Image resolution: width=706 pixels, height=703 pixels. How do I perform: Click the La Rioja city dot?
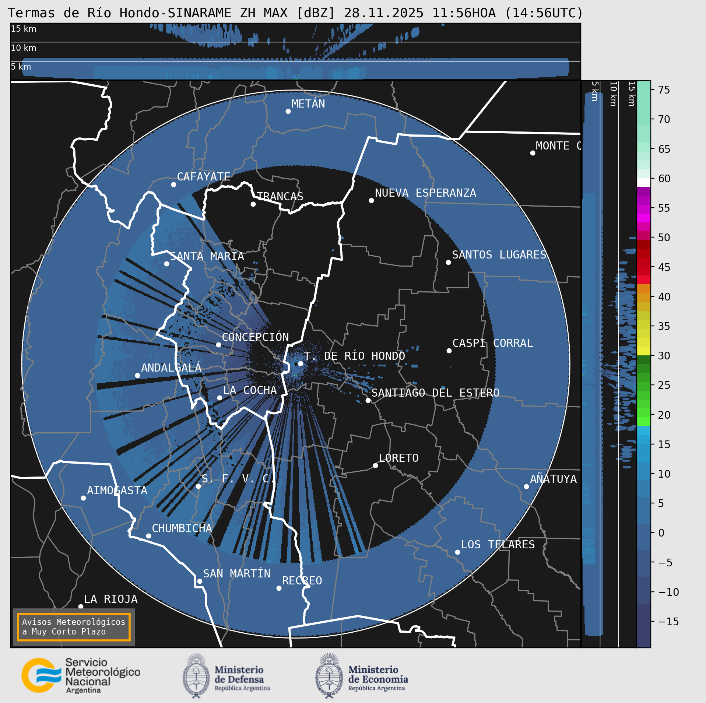81,606
